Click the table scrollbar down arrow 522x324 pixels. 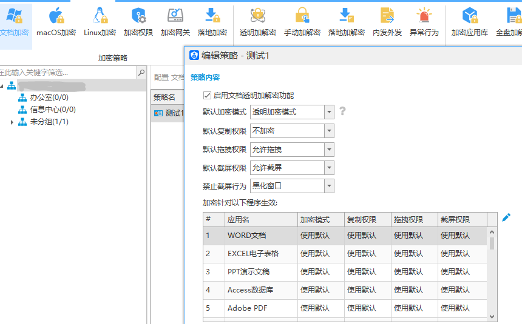coord(492,317)
